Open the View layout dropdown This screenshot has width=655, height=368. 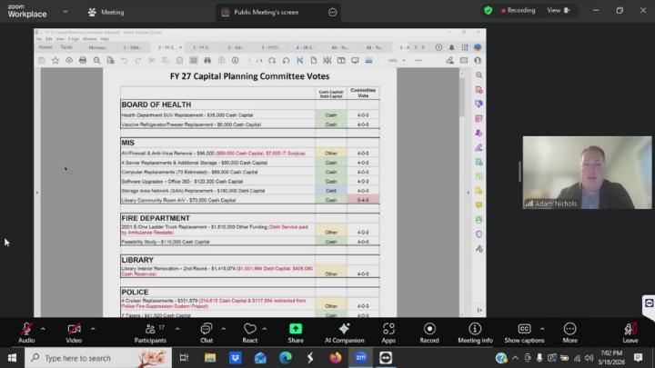click(558, 11)
